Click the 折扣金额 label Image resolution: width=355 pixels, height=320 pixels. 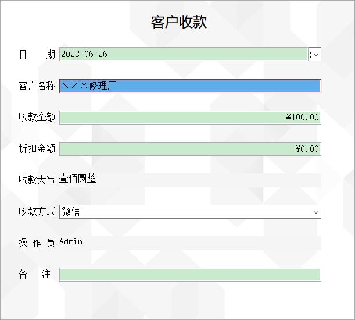coord(37,149)
